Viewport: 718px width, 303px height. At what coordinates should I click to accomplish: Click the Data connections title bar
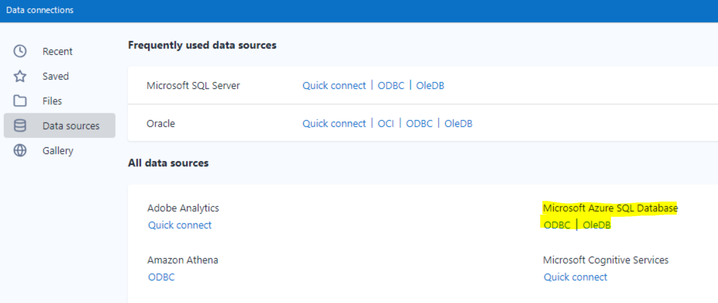40,10
